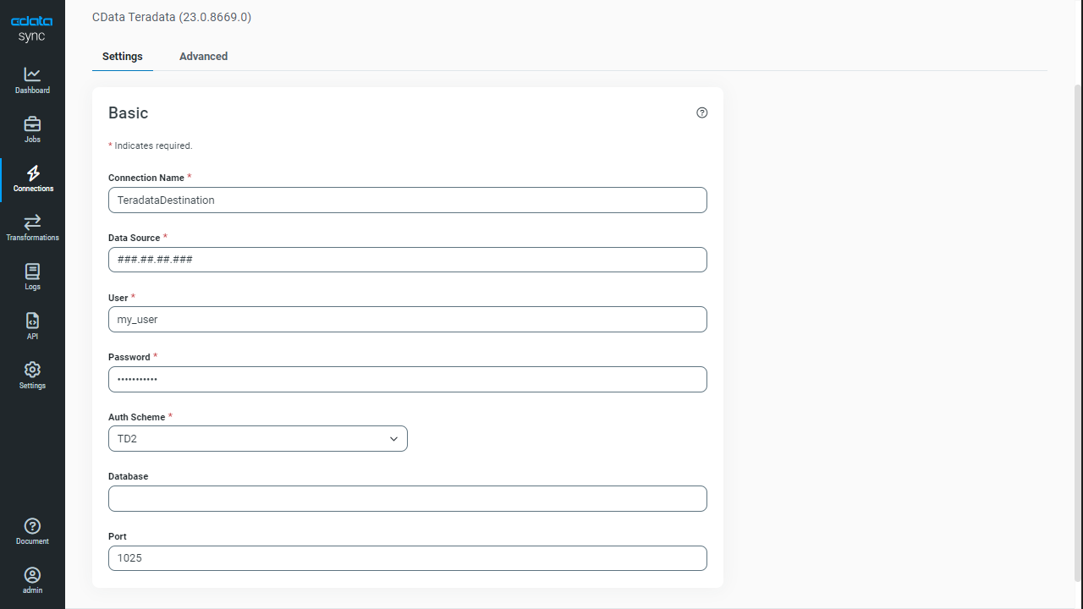
Task: Expand the Auth Scheme TD2 dropdown
Action: coord(258,438)
